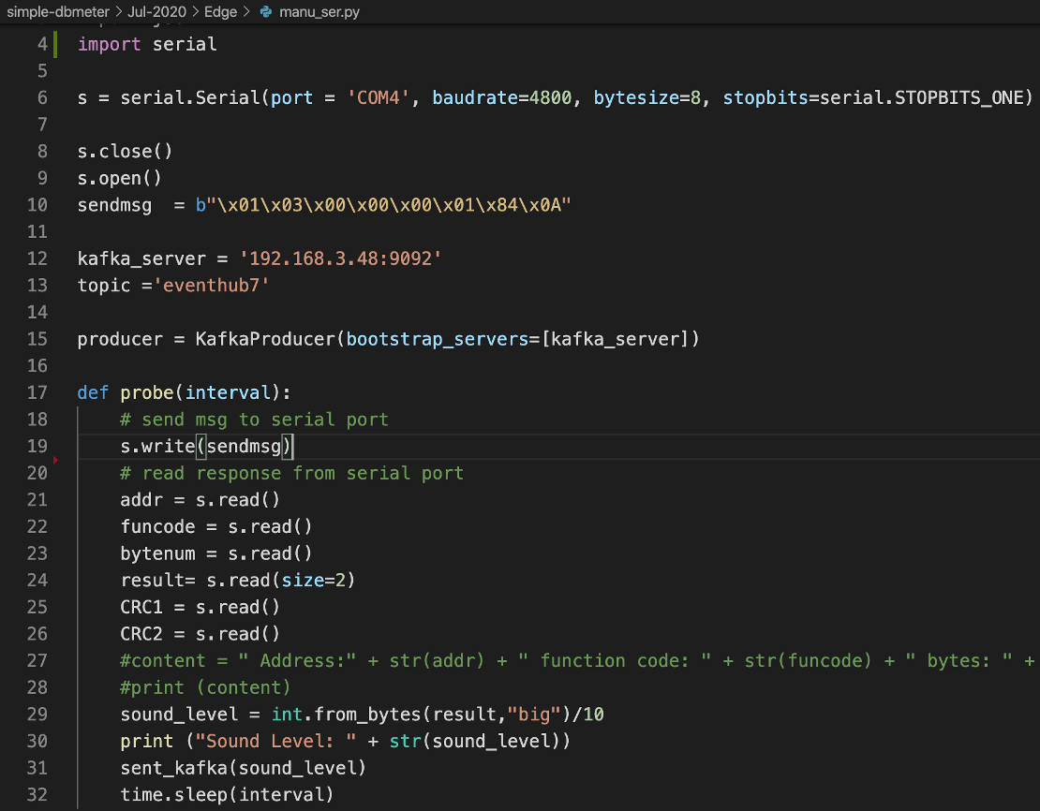Click s.close() statement

tap(126, 152)
